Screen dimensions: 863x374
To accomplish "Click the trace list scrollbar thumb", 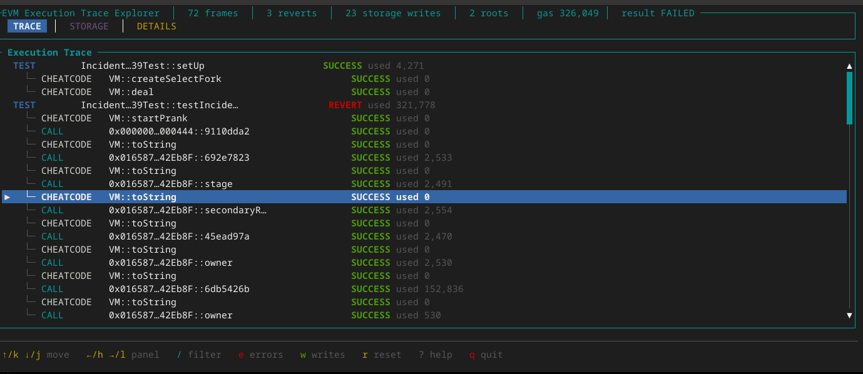I will tap(849, 98).
